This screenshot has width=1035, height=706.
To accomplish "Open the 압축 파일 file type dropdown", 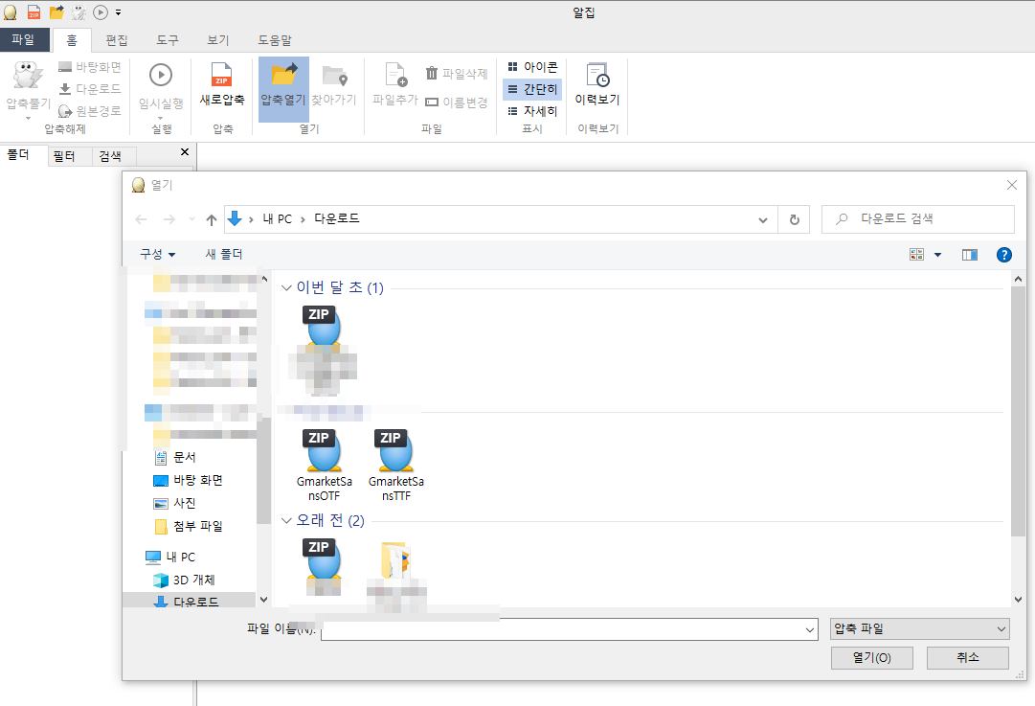I will pos(918,628).
